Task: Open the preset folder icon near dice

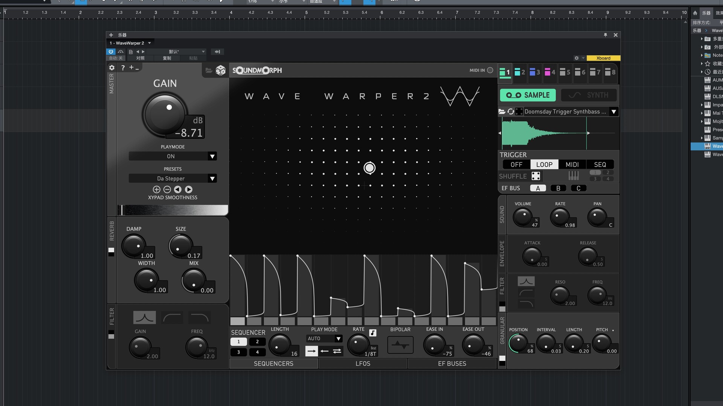Action: pyautogui.click(x=209, y=70)
